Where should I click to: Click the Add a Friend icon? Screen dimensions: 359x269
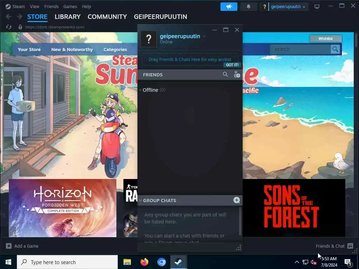click(x=237, y=74)
